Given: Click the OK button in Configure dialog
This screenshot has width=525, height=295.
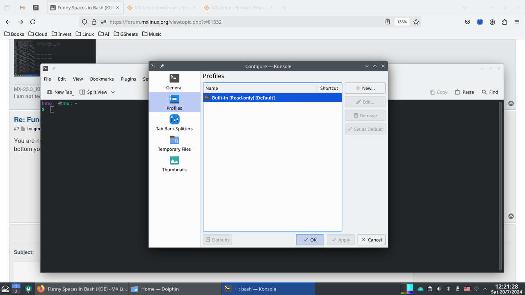Looking at the screenshot, I should (x=310, y=240).
